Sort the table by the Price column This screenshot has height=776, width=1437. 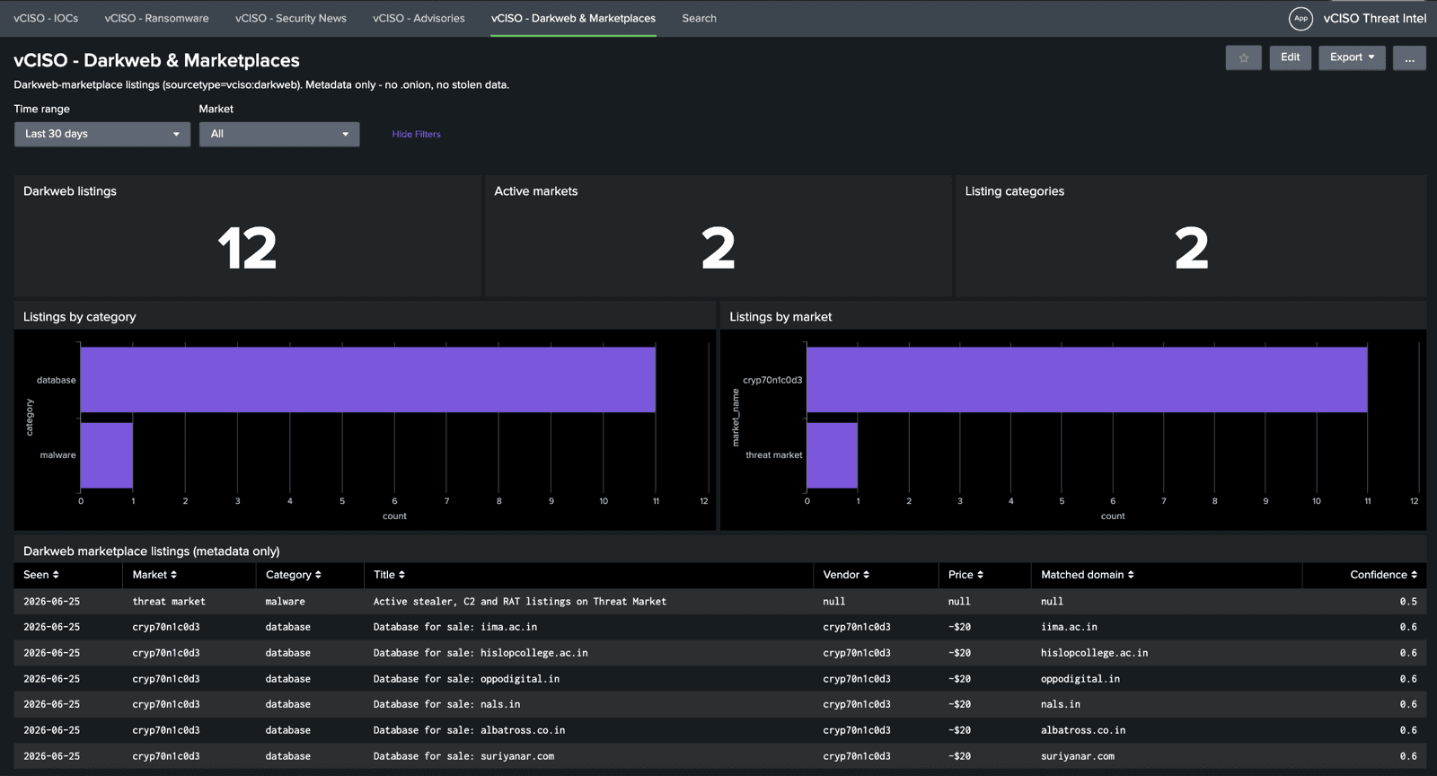coord(965,575)
